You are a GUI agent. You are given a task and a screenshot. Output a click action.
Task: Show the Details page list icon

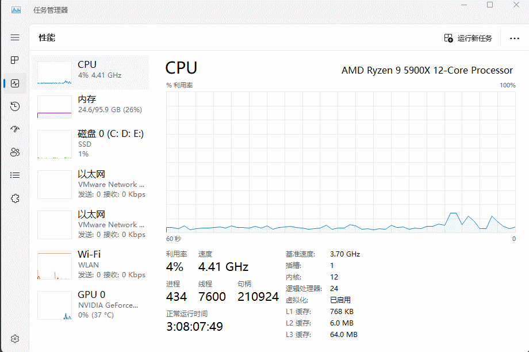click(x=15, y=175)
